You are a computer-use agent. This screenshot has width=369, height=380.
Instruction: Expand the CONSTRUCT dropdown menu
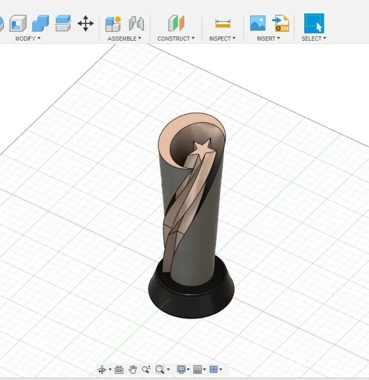[176, 39]
